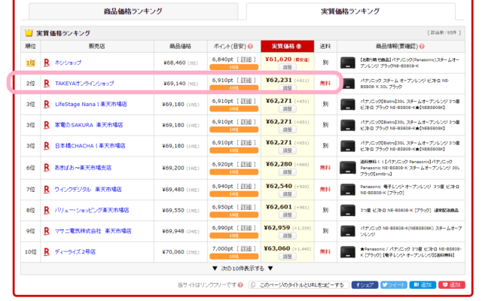Open product thumbnail in あきばお〜 row
This screenshot has height=301, width=482.
[x=348, y=168]
